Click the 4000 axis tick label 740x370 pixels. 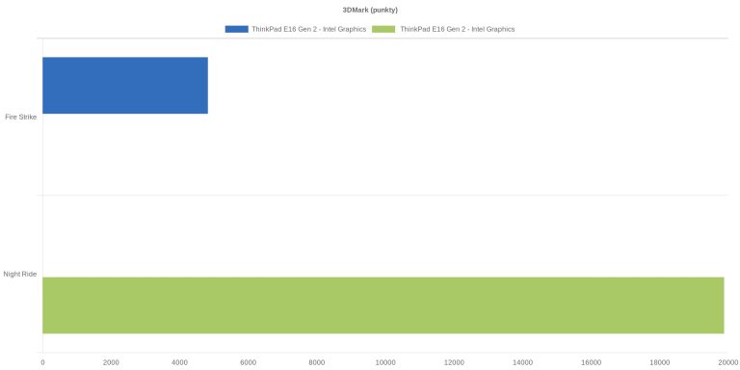[180, 362]
